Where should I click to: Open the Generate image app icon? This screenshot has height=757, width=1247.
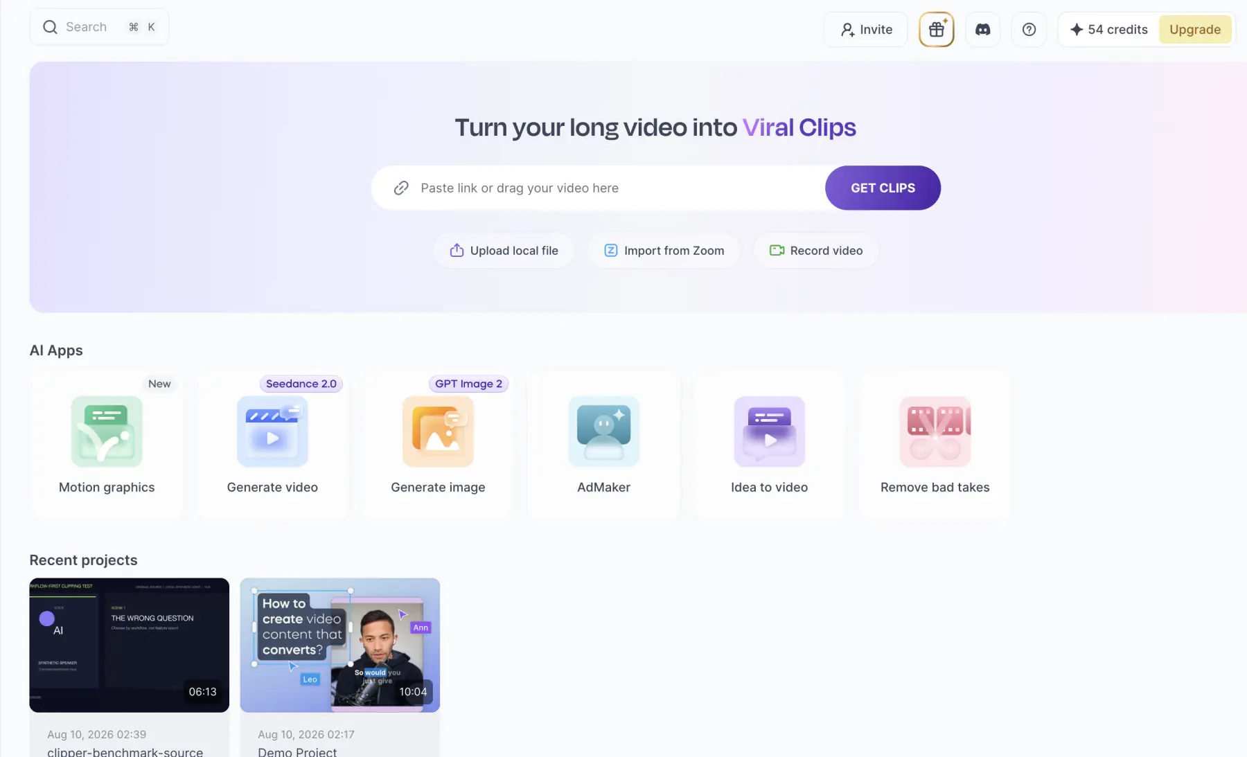click(438, 431)
